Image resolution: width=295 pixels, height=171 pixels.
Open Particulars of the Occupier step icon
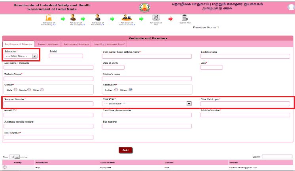pos(73,18)
